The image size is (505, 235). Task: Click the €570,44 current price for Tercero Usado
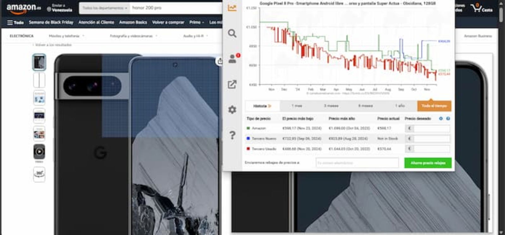[384, 149]
